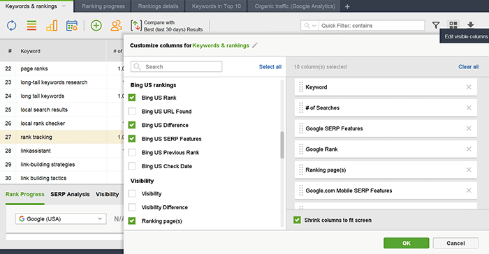The image size is (489, 254).
Task: Select the Rank Progress lower tab
Action: [x=25, y=194]
